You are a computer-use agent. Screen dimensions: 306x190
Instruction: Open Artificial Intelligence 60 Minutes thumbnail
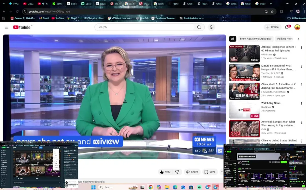tap(244, 54)
